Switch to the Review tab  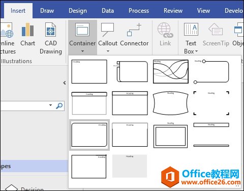[173, 11]
